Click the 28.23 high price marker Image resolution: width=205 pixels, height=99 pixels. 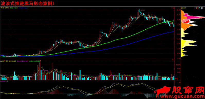(x=143, y=10)
